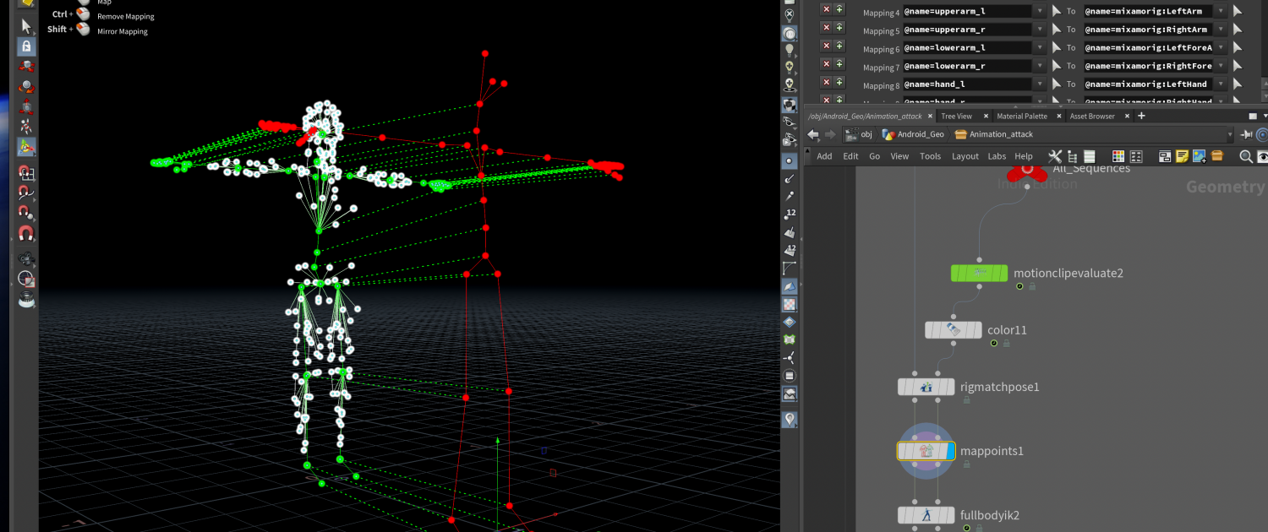
Task: Add a new pane tab with plus
Action: tap(1141, 116)
